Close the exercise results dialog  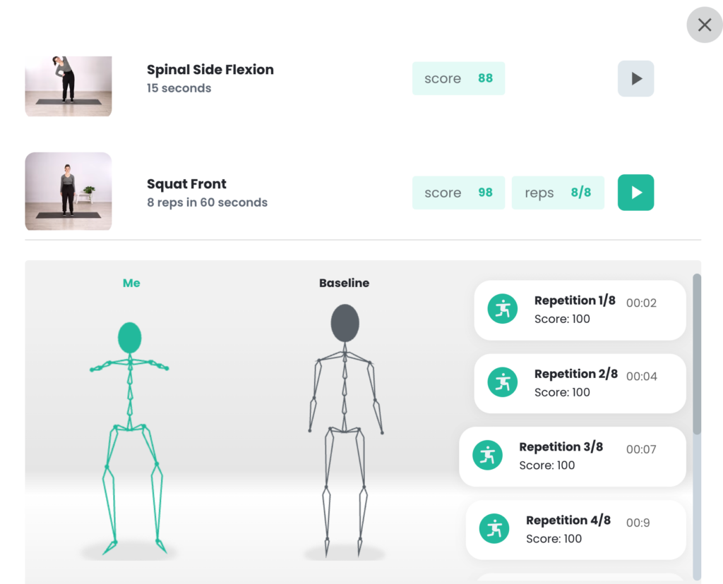[x=704, y=25]
